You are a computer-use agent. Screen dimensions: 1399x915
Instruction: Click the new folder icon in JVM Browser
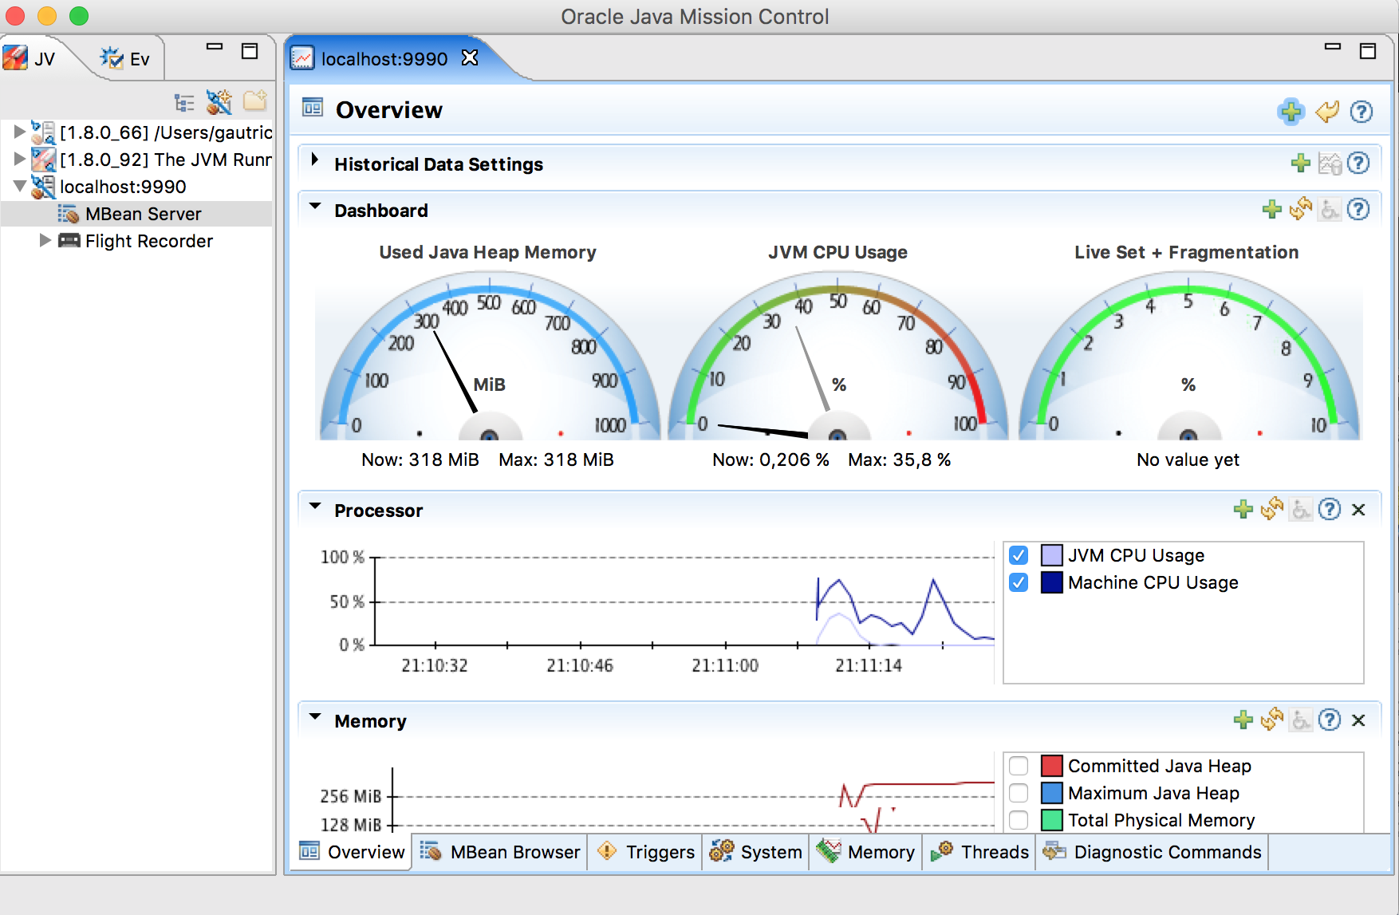[x=255, y=101]
